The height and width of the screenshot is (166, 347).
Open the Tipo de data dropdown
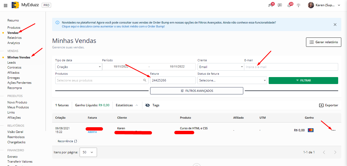click(78, 67)
